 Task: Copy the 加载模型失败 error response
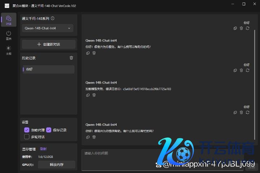click(88, 95)
